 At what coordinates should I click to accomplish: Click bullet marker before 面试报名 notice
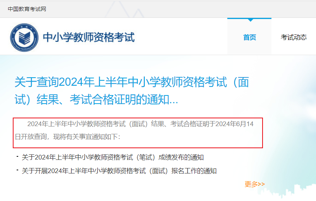click(17, 170)
